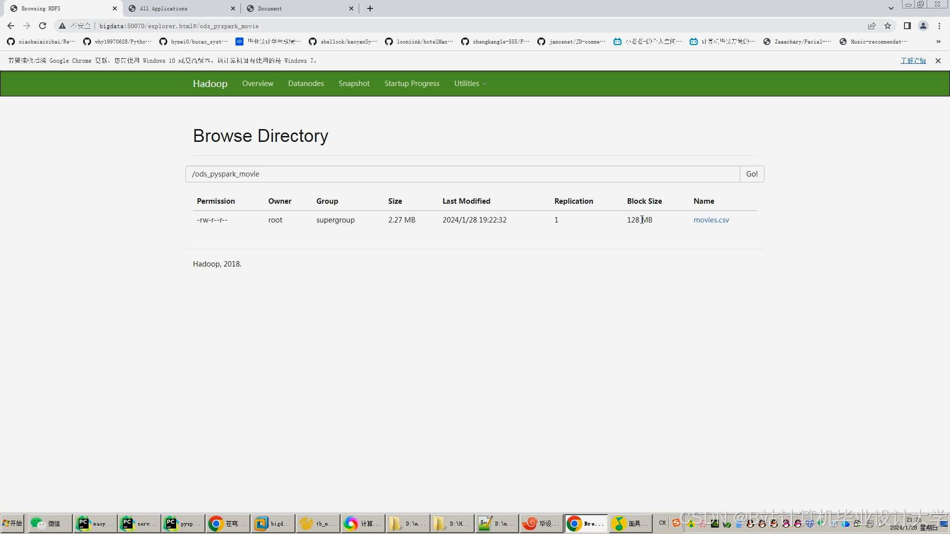Image resolution: width=950 pixels, height=534 pixels.
Task: Click the directory path input field
Action: click(x=463, y=174)
